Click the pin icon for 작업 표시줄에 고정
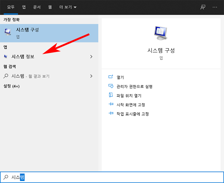224x183 pixels. point(111,113)
